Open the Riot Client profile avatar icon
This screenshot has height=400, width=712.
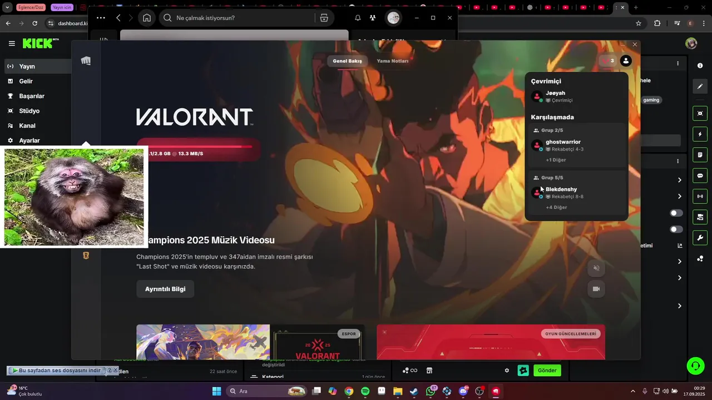coord(626,61)
